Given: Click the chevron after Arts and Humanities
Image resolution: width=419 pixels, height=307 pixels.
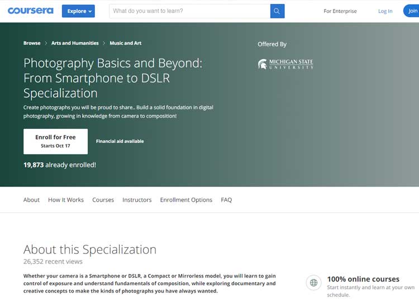Looking at the screenshot, I should pyautogui.click(x=104, y=43).
